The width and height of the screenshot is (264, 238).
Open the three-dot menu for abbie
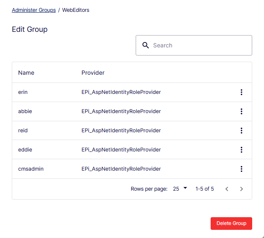coord(242,111)
